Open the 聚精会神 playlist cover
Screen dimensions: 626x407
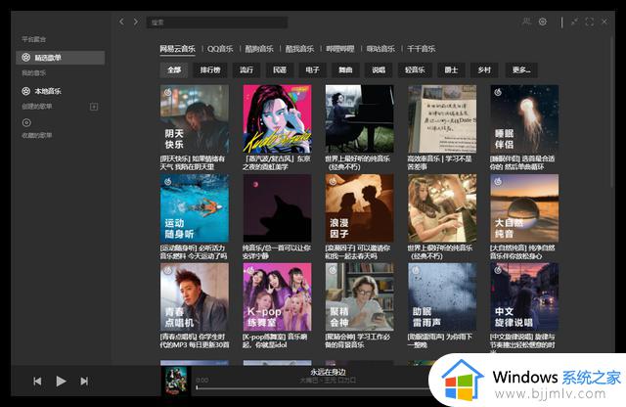click(x=359, y=296)
